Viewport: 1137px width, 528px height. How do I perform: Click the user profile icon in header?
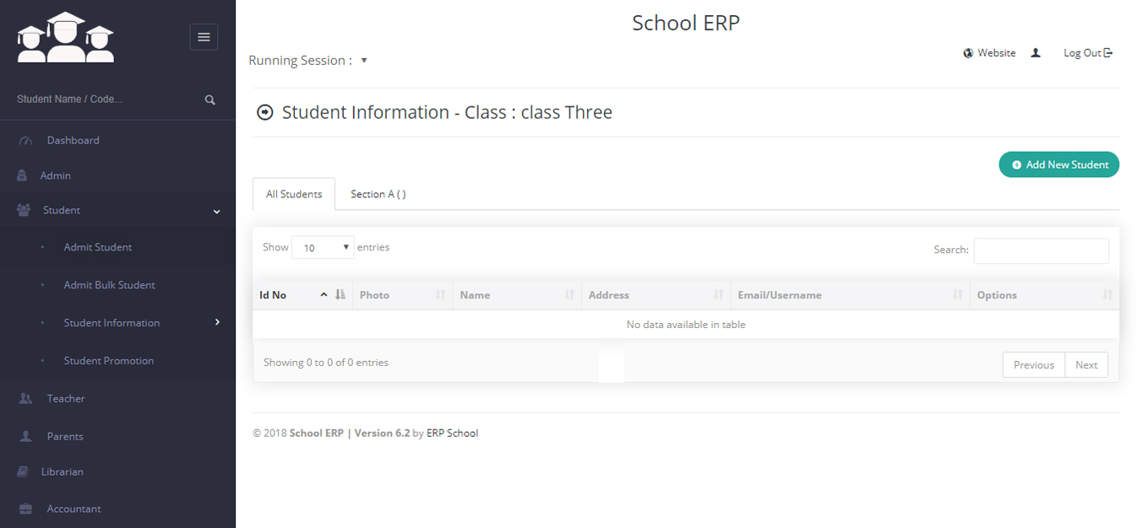pyautogui.click(x=1036, y=53)
